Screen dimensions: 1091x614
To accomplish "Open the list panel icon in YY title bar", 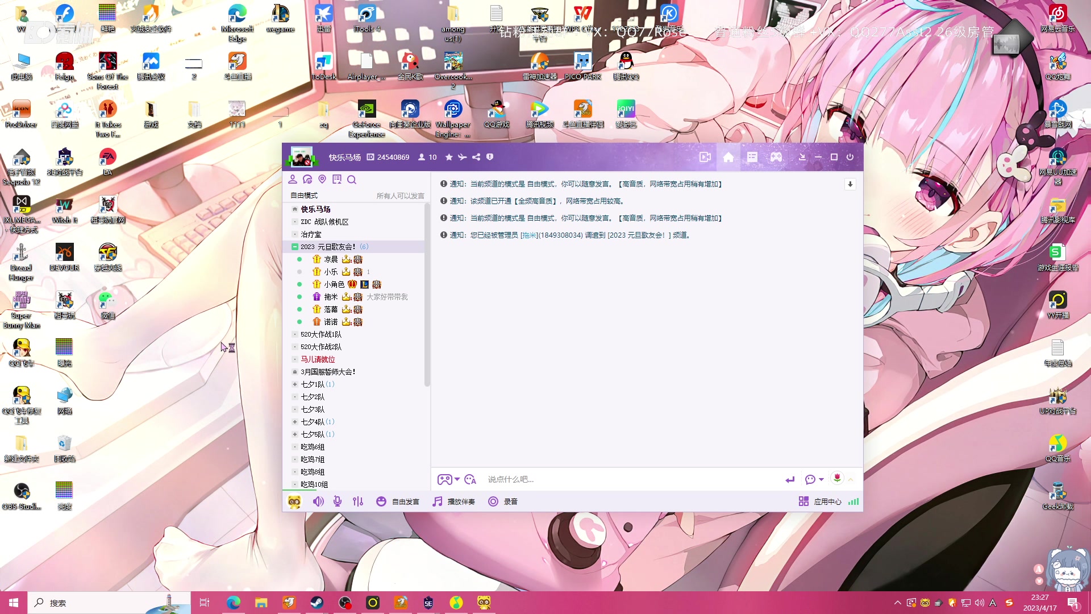I will pyautogui.click(x=752, y=157).
